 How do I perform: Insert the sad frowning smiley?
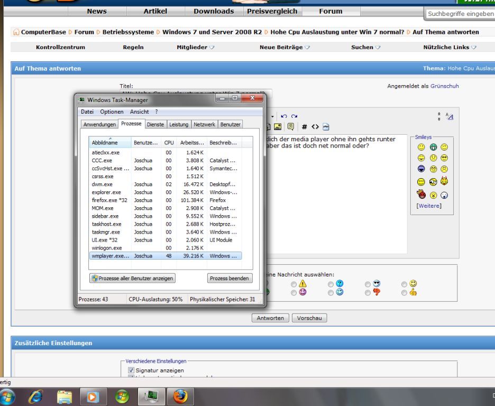444,169
